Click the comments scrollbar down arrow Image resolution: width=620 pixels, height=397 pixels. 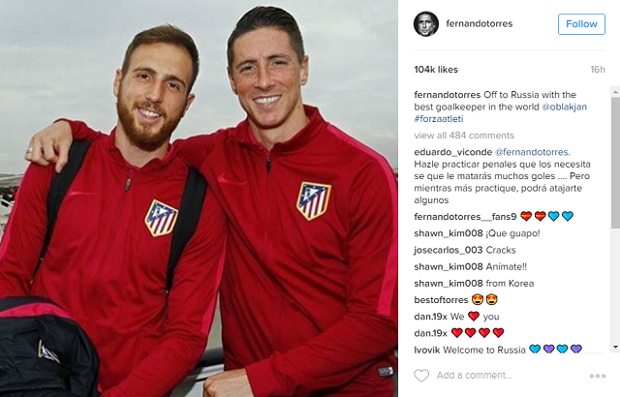point(615,347)
